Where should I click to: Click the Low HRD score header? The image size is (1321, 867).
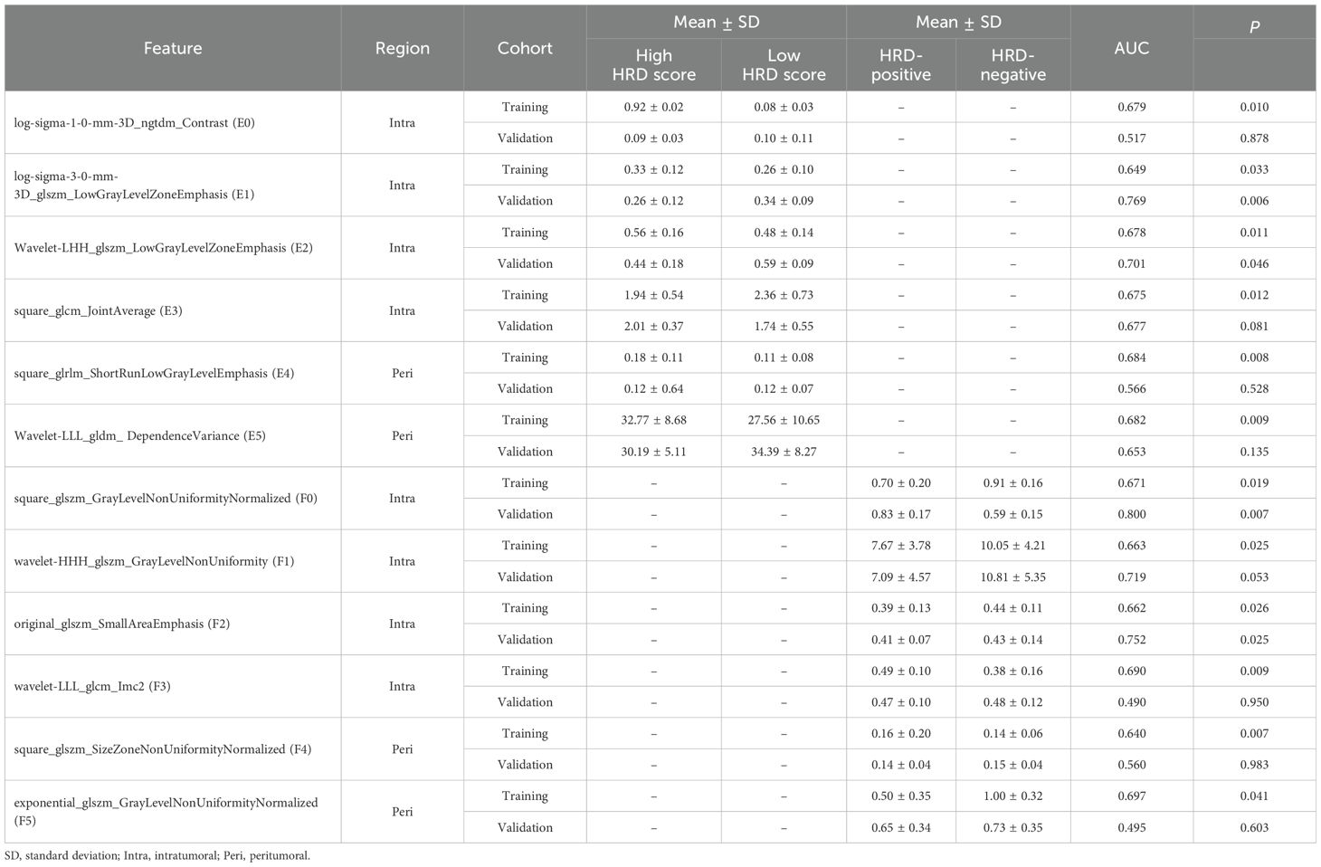pyautogui.click(x=784, y=65)
